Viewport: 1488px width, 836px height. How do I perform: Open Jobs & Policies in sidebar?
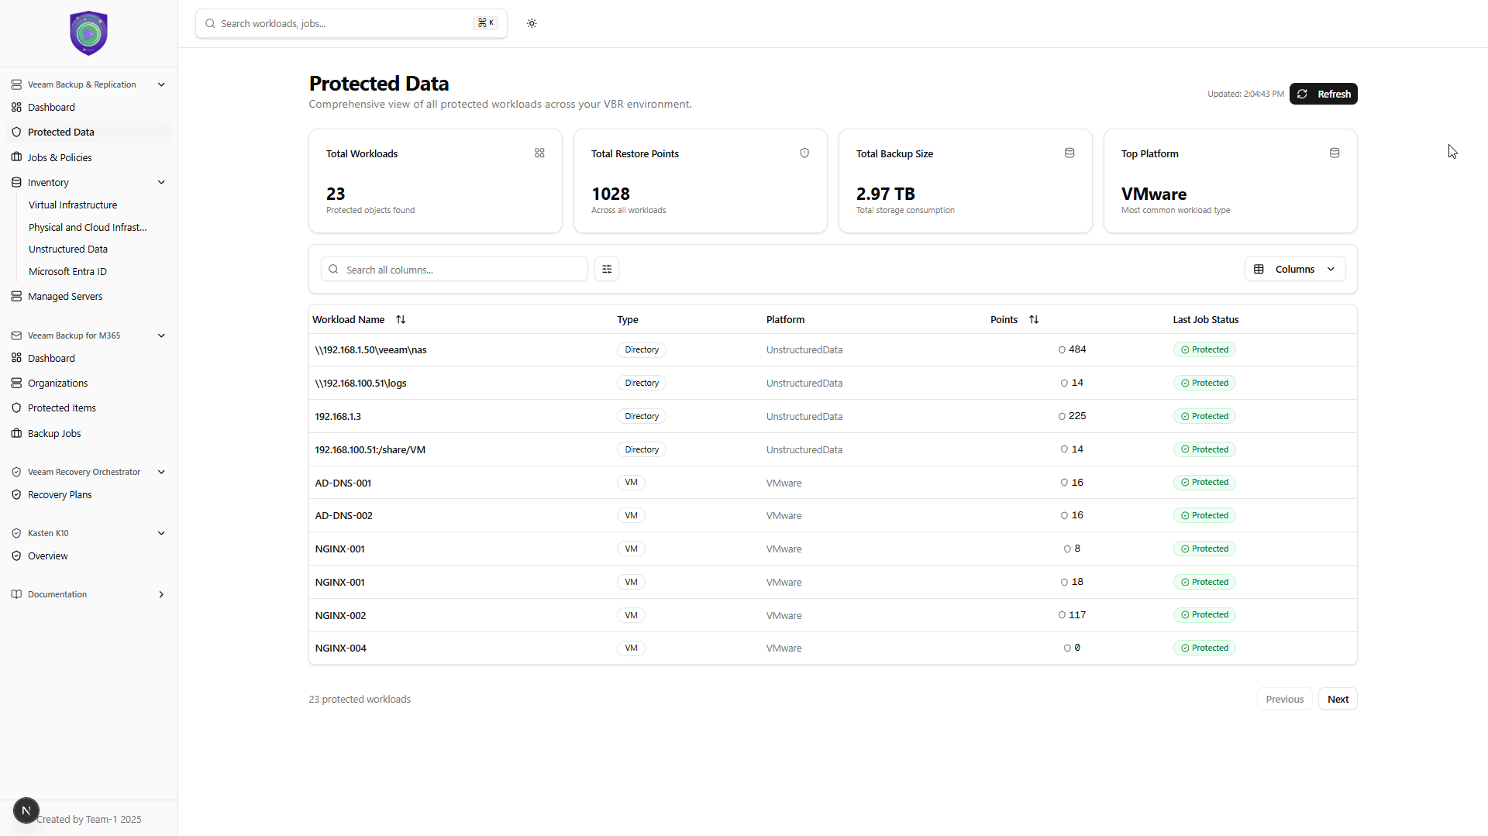coord(60,157)
